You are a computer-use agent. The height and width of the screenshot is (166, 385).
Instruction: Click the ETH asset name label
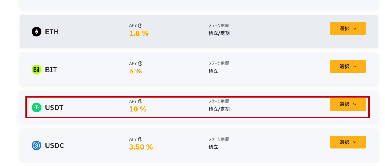click(x=52, y=32)
